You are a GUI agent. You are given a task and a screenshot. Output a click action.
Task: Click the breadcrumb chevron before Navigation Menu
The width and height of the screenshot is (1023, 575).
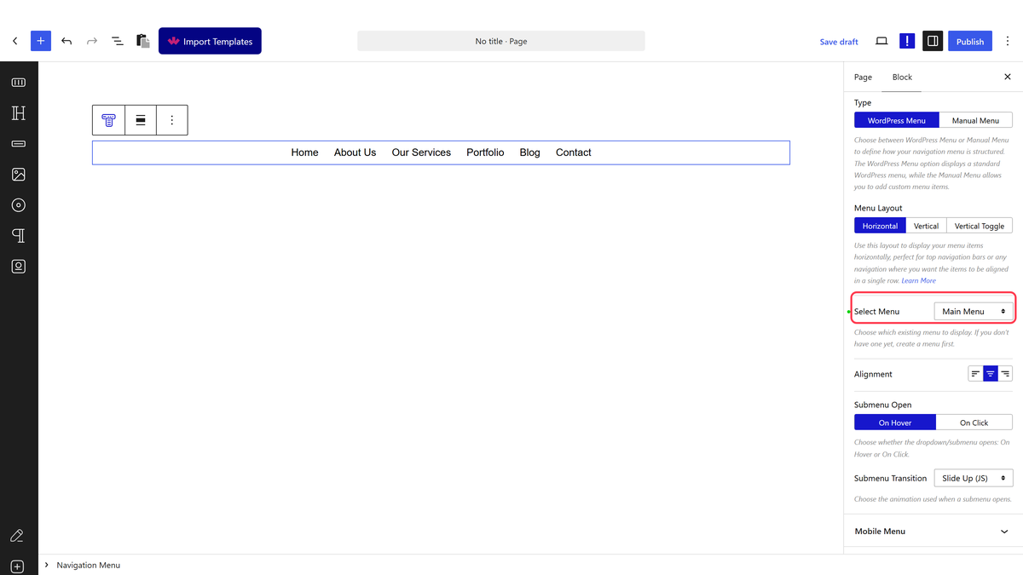click(47, 565)
